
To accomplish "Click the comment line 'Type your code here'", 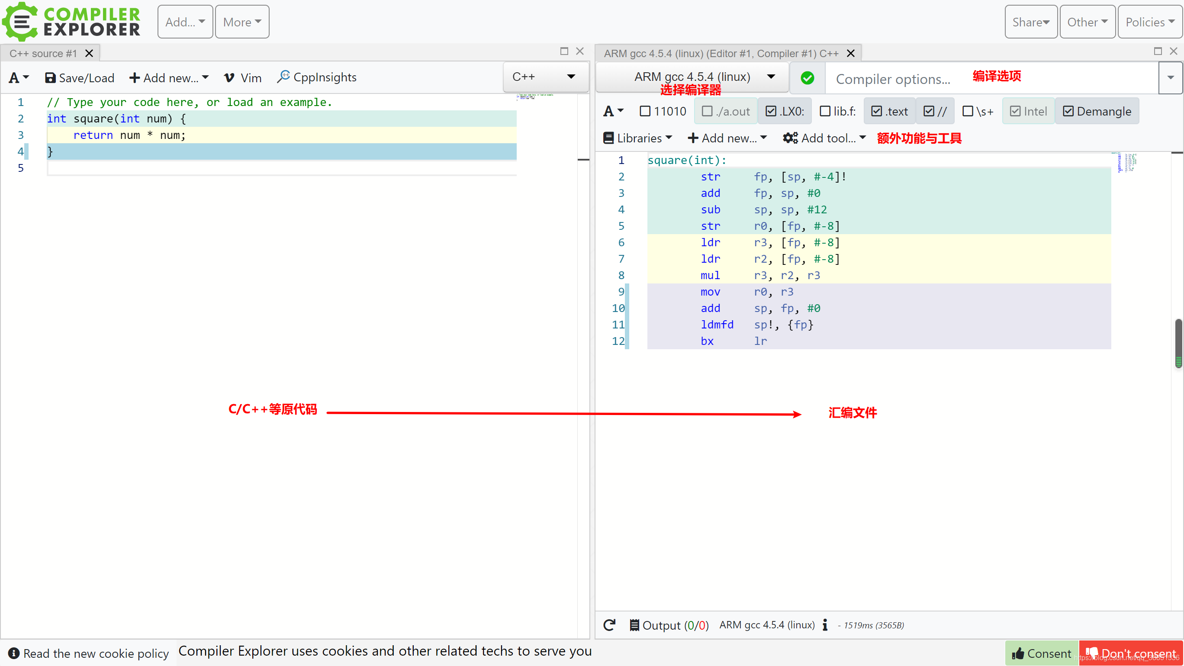I will click(x=190, y=102).
